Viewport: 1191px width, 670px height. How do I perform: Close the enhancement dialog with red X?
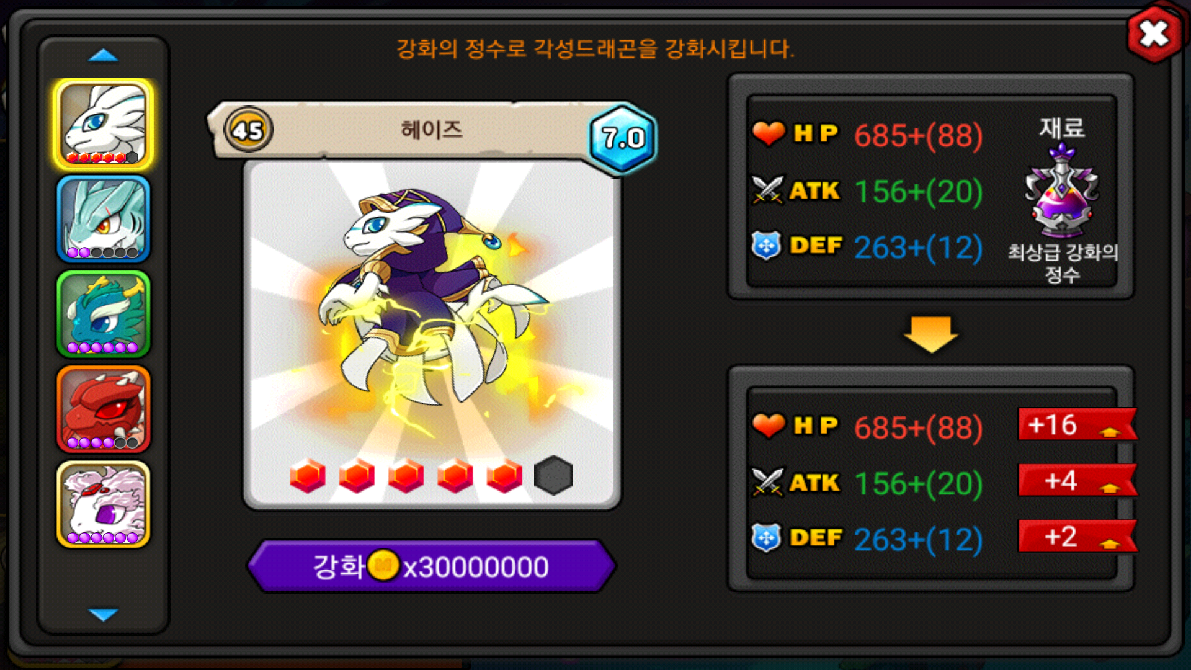(x=1154, y=33)
